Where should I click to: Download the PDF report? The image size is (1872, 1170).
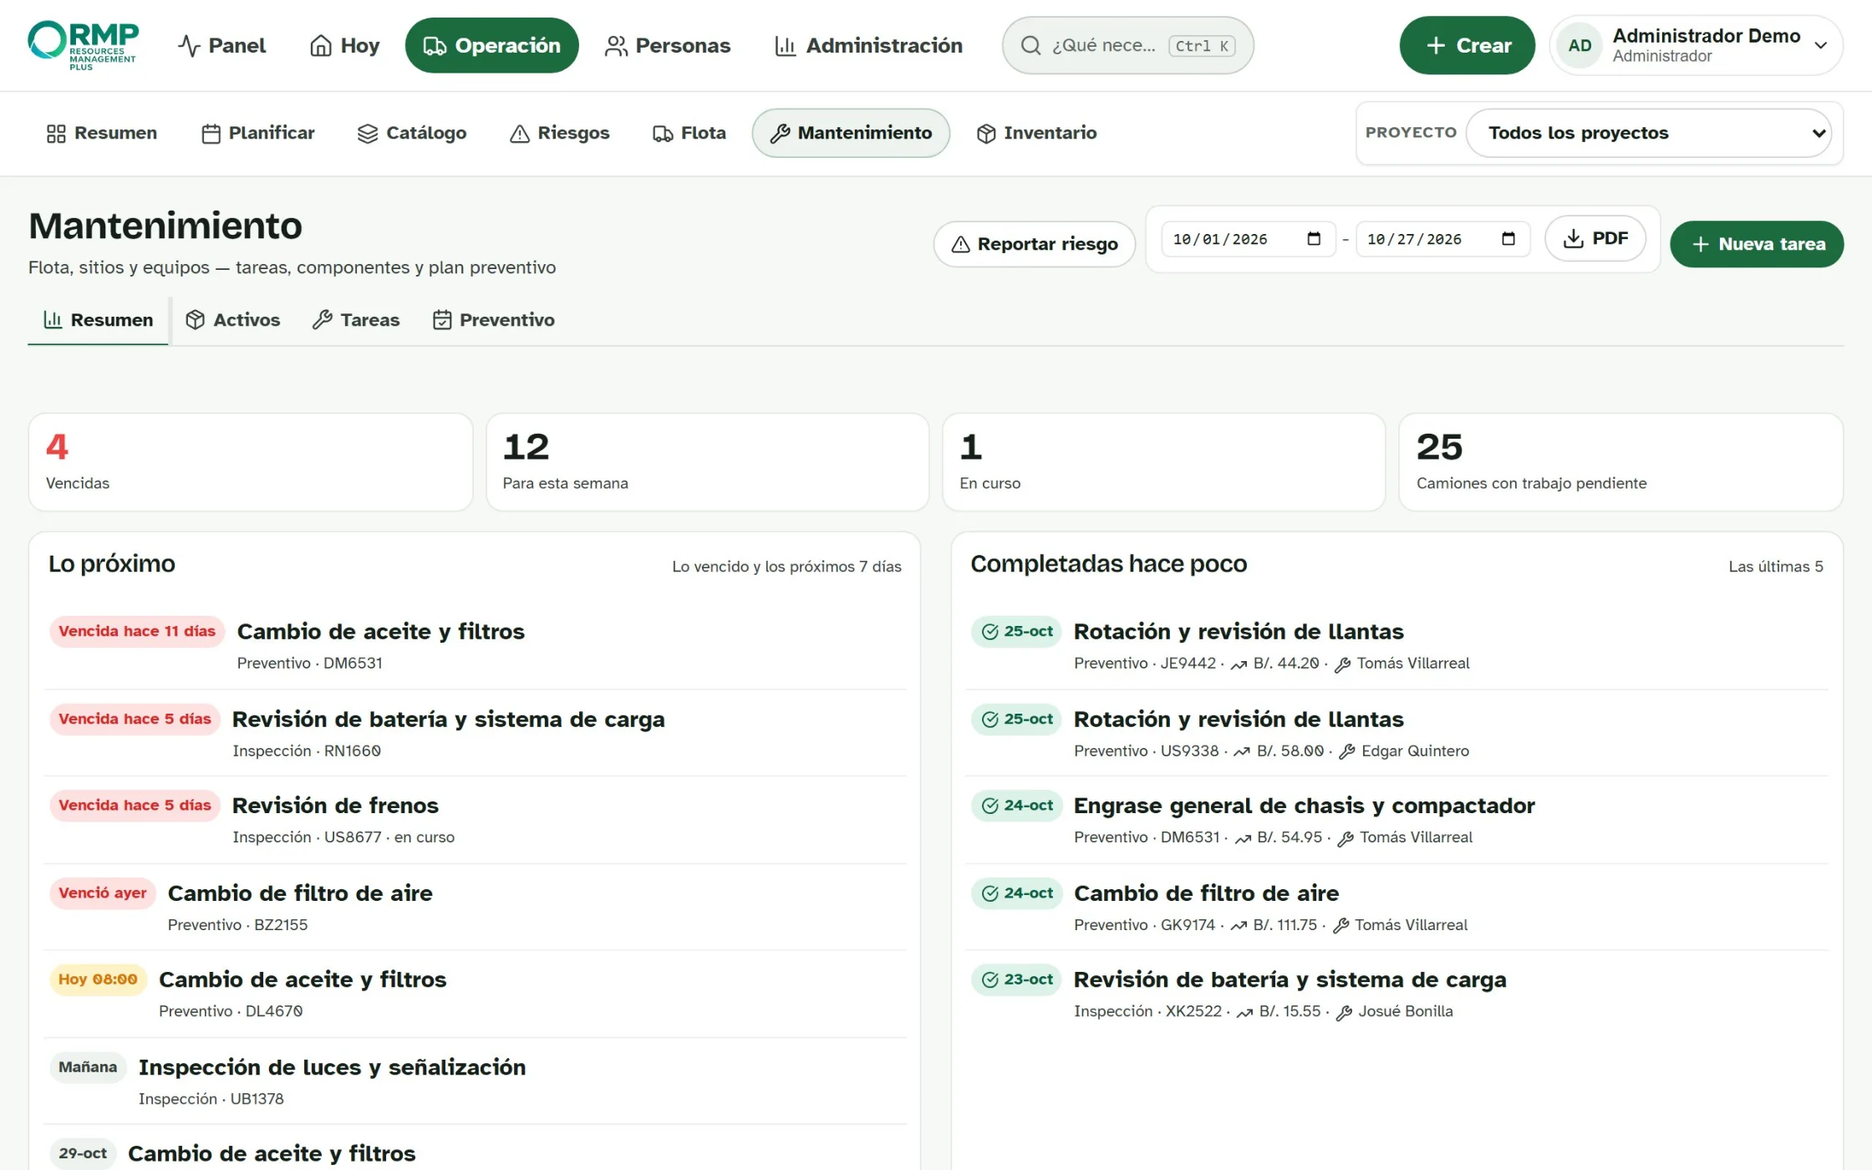coord(1595,238)
